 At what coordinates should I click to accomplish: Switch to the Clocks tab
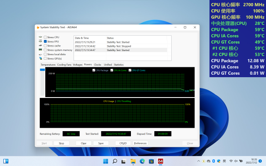(x=98, y=65)
